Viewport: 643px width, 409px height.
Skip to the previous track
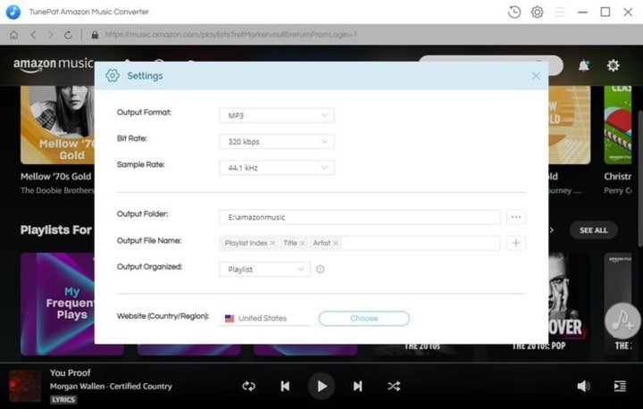click(x=285, y=386)
